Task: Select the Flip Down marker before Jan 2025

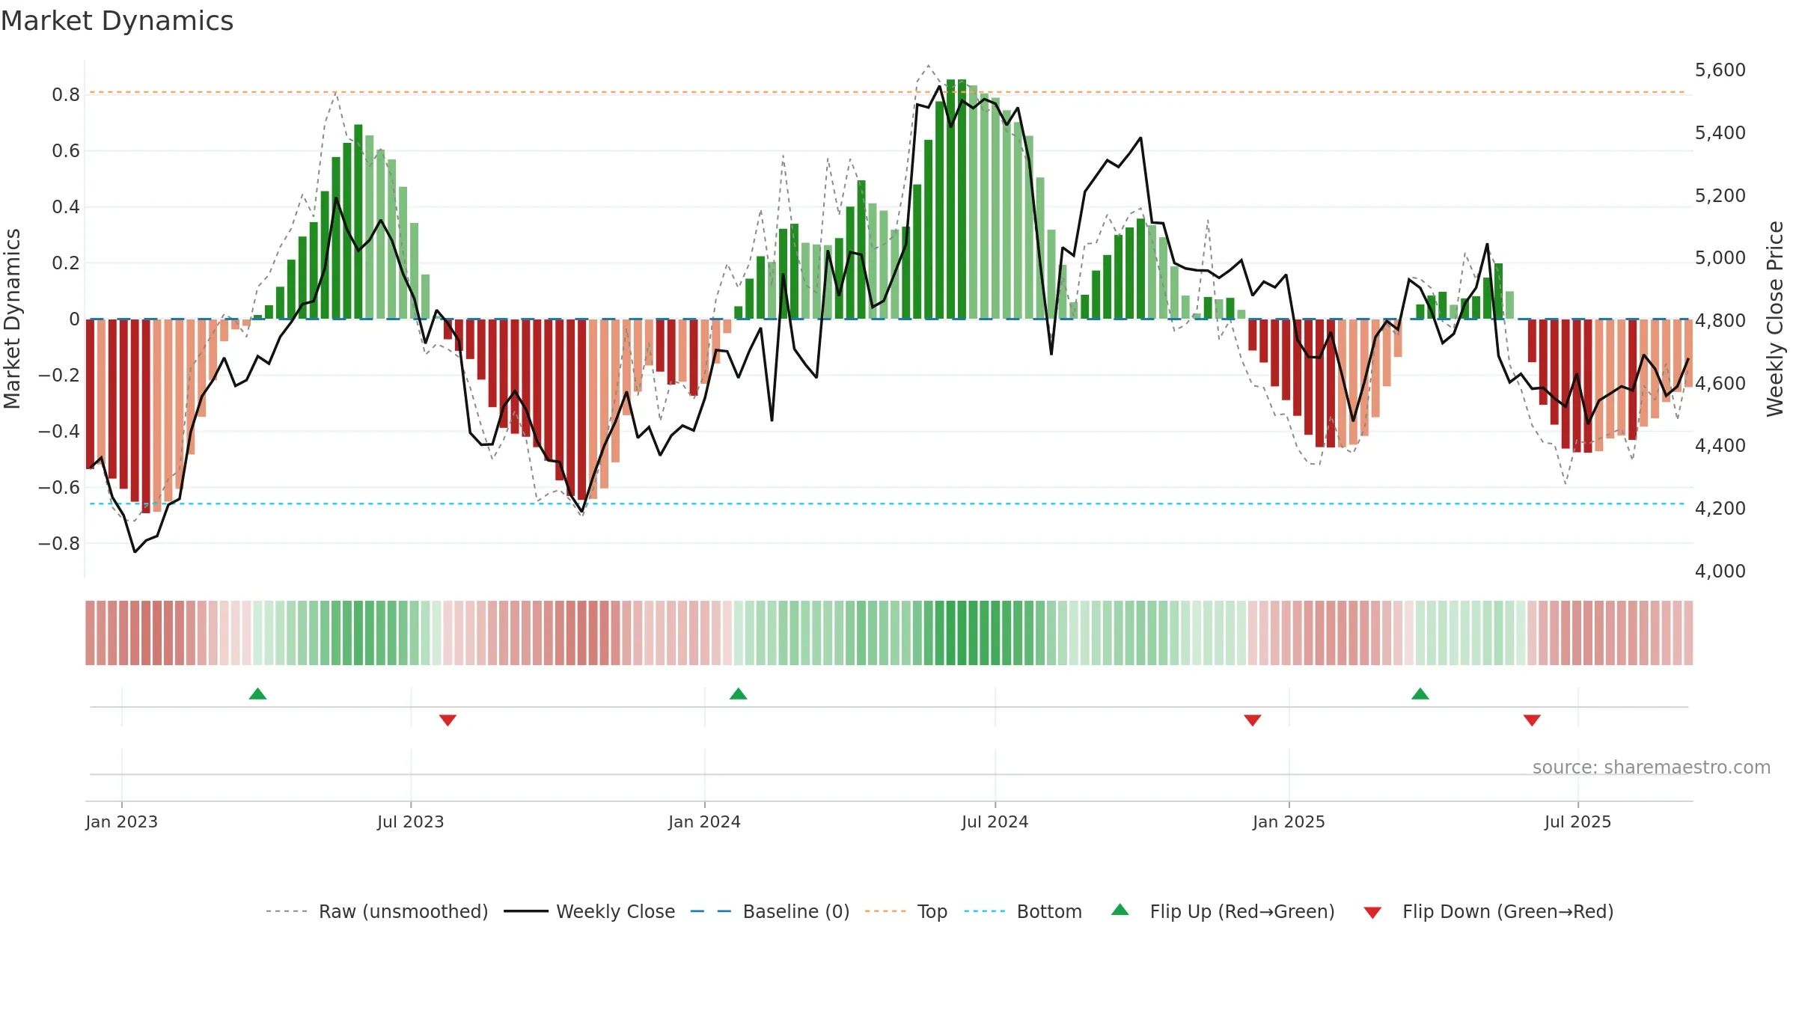Action: coord(1253,720)
